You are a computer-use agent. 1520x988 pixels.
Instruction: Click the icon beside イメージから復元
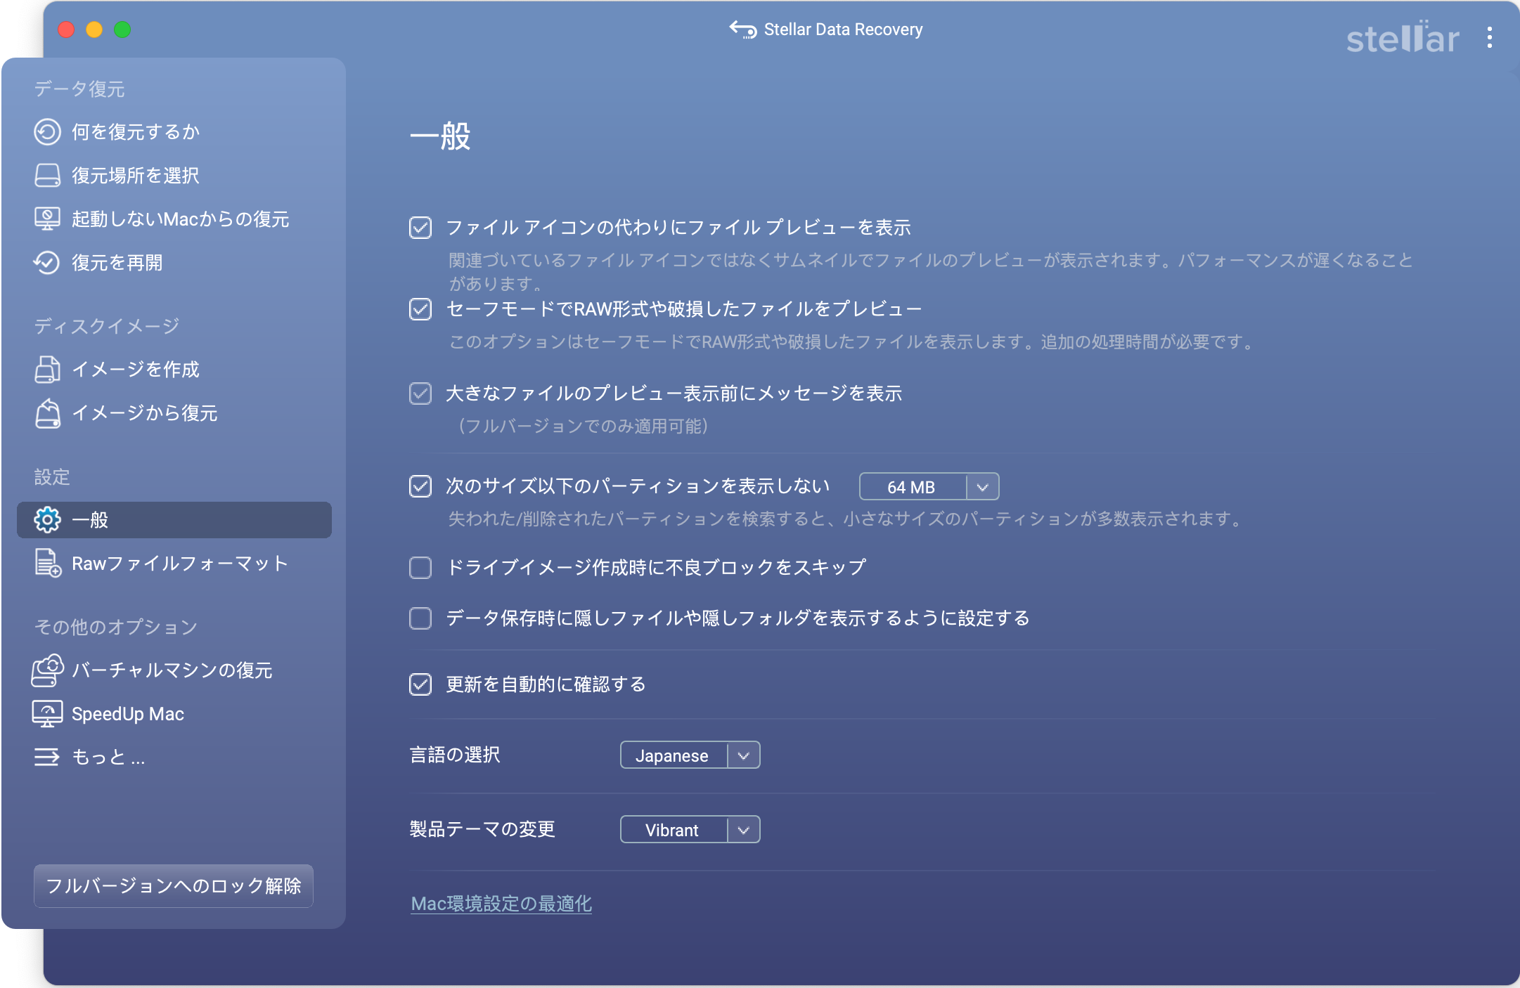(x=47, y=413)
